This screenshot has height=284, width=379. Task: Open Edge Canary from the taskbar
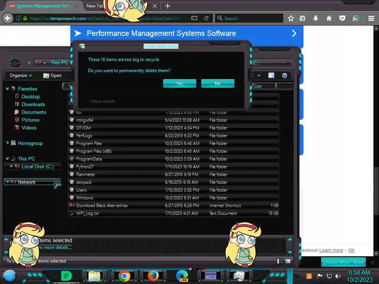pos(182,276)
